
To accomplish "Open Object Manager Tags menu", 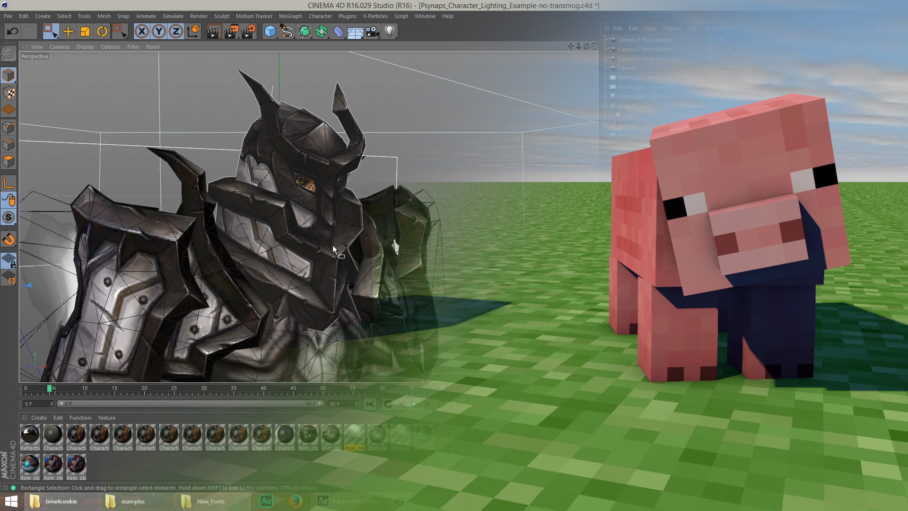I will (x=693, y=28).
